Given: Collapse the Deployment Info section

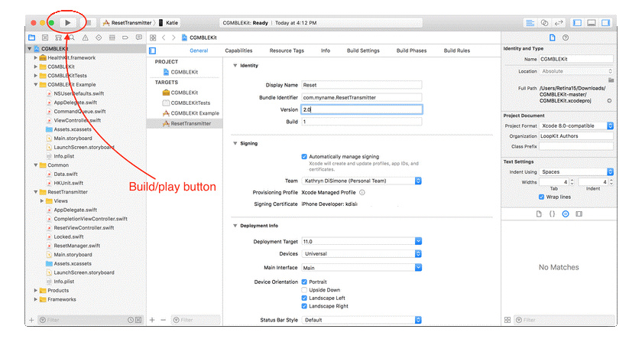Looking at the screenshot, I should pyautogui.click(x=235, y=226).
